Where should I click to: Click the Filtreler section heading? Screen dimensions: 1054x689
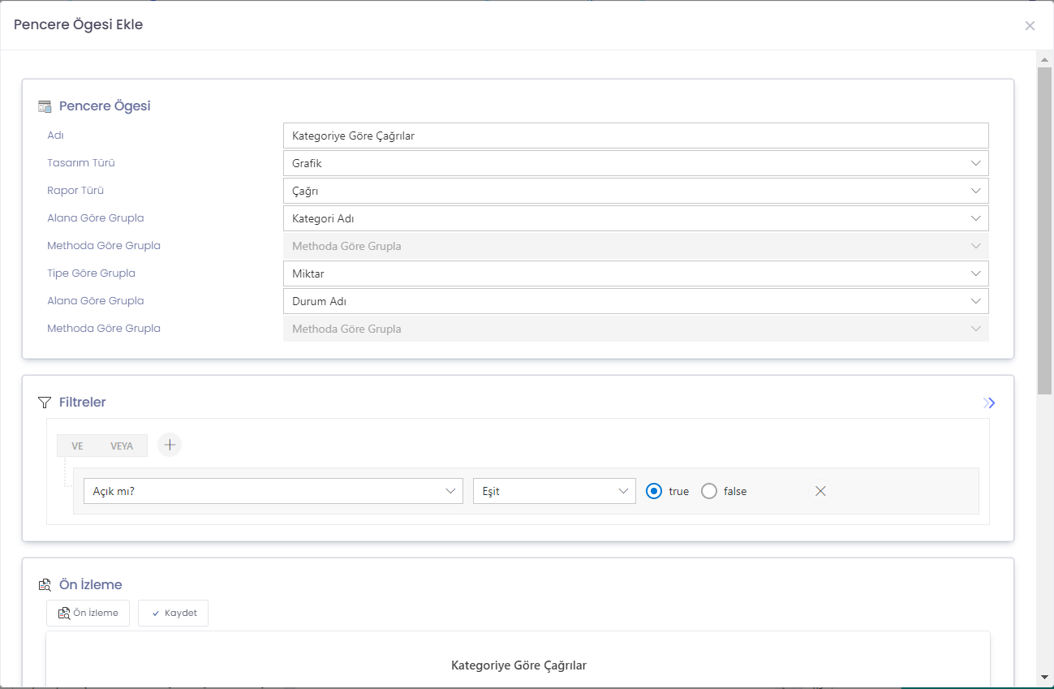tap(83, 403)
